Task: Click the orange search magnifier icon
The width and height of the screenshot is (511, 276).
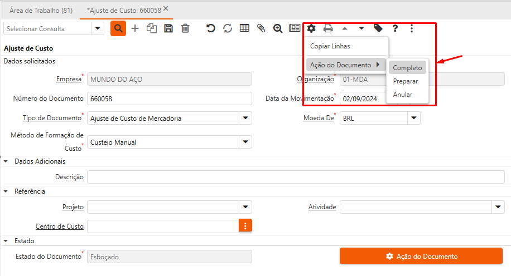Action: click(x=118, y=28)
